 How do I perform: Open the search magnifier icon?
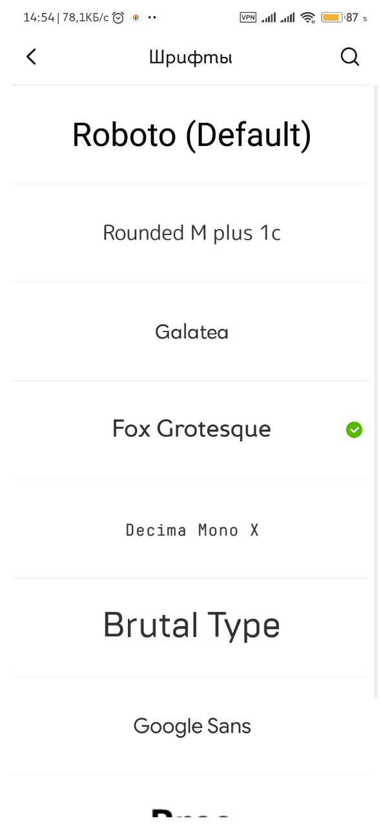click(x=349, y=57)
